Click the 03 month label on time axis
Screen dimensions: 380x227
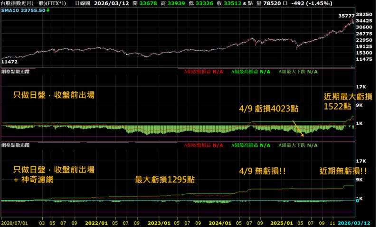tap(42, 223)
